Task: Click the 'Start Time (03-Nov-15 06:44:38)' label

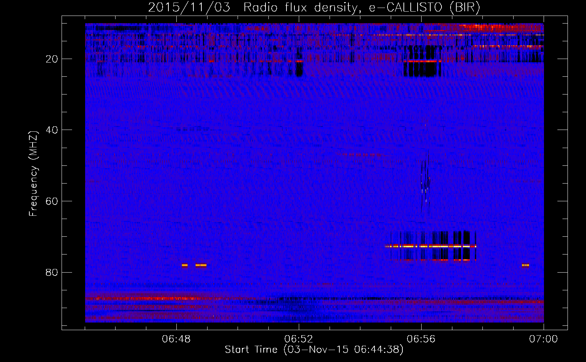Action: (x=314, y=350)
